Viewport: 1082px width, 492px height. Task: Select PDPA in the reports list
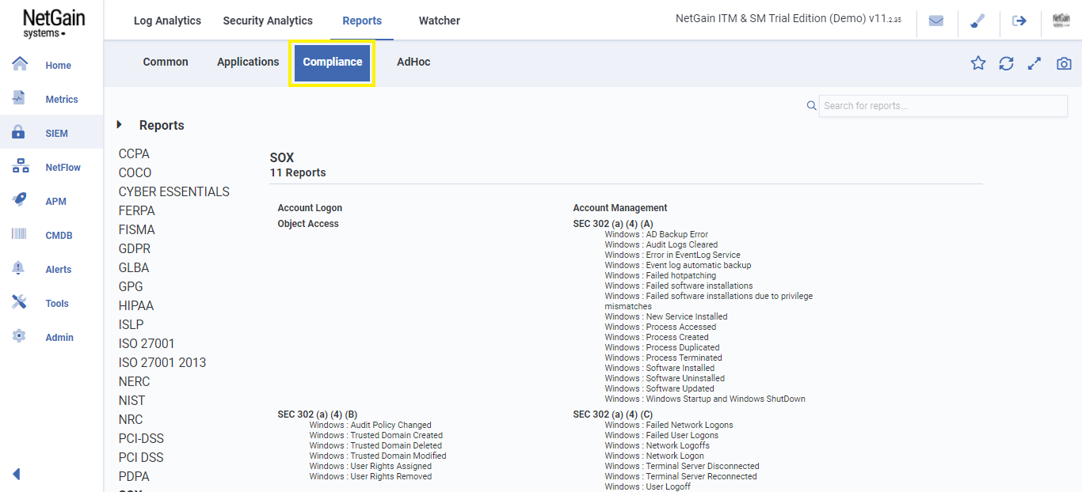134,476
